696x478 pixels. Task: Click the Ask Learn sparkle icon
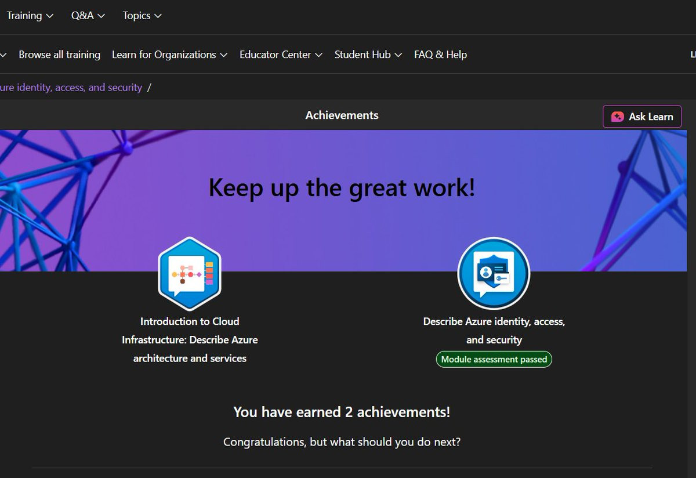pos(618,117)
